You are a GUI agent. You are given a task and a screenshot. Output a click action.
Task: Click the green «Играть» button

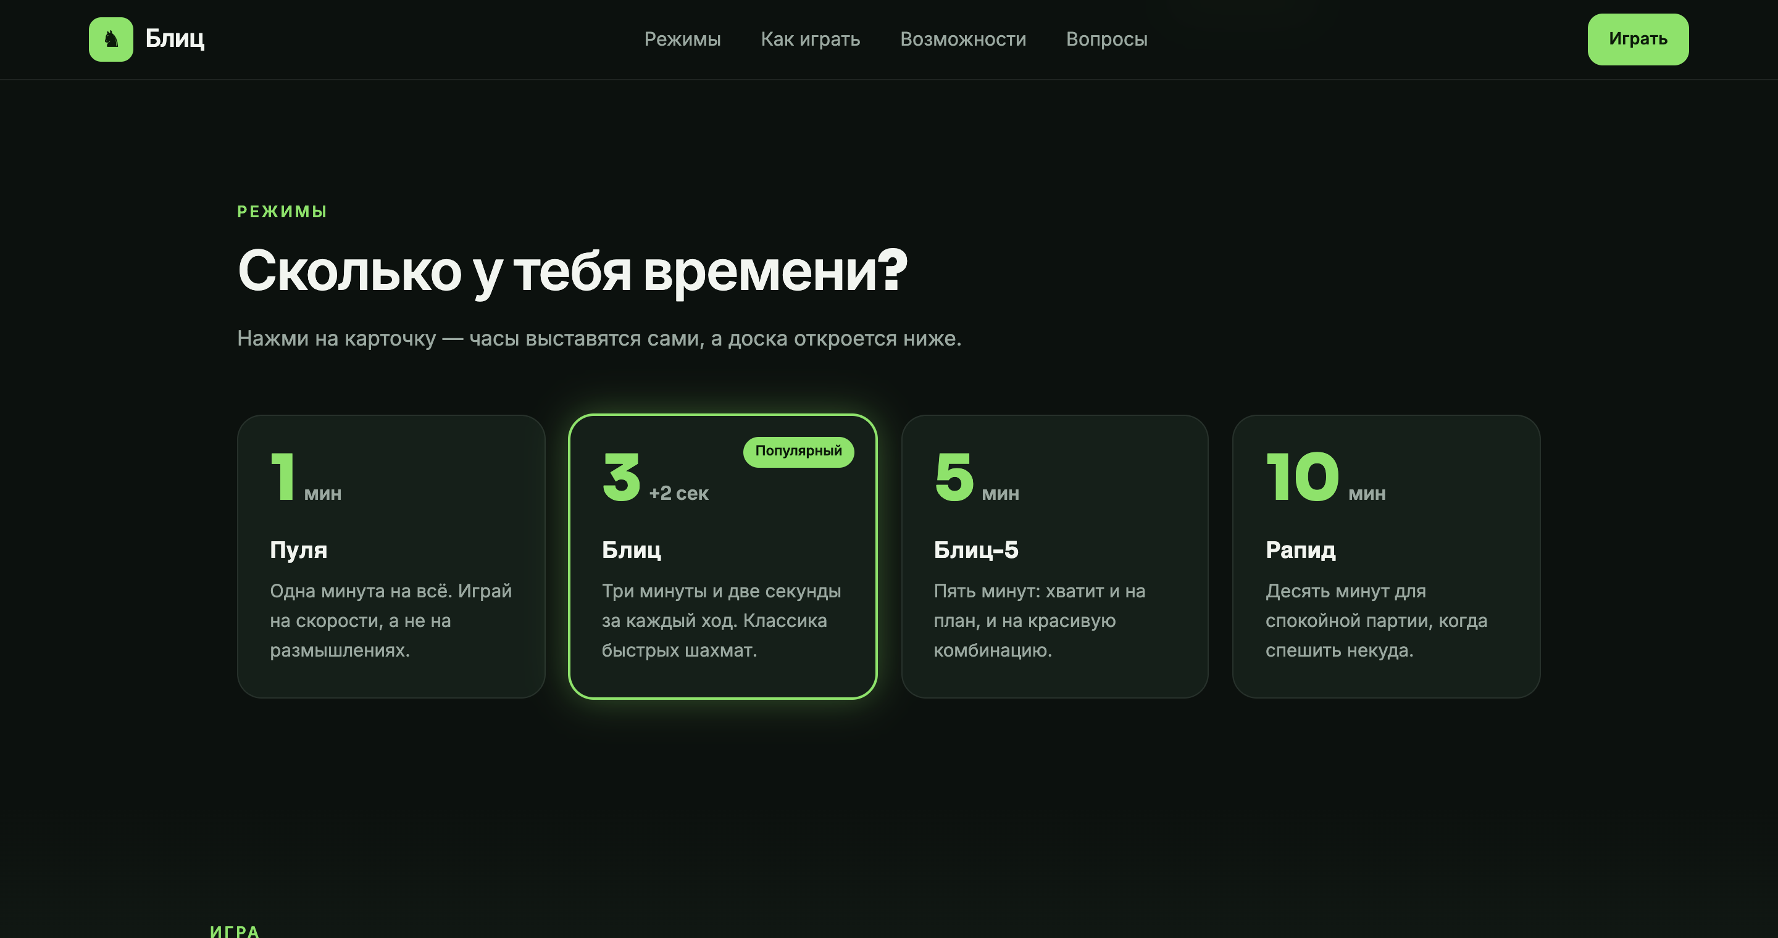[1637, 39]
